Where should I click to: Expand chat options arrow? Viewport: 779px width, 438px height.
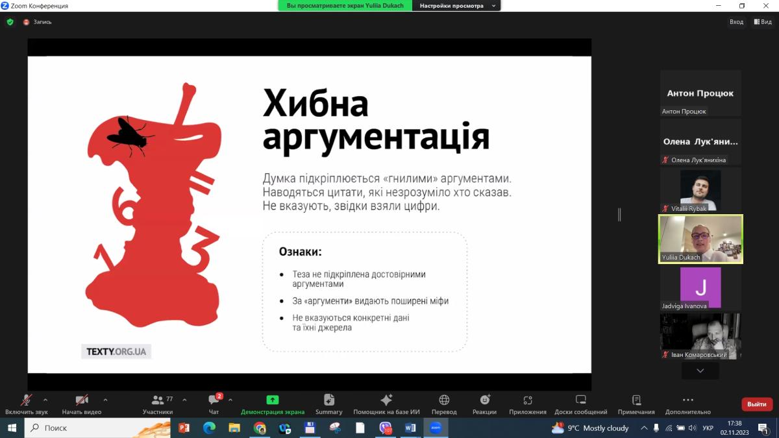point(230,400)
